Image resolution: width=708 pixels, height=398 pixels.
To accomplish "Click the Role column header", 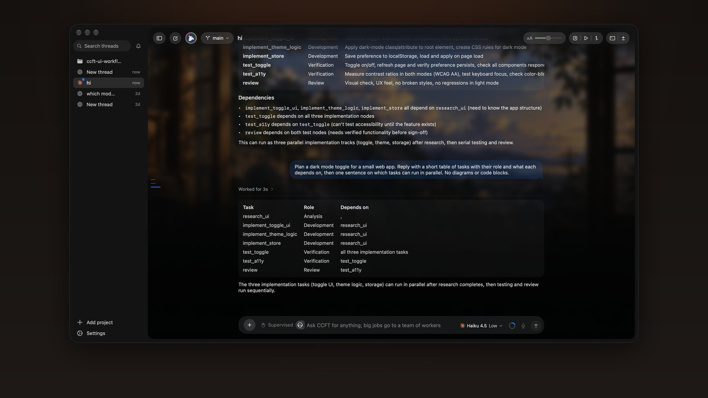I will 309,207.
